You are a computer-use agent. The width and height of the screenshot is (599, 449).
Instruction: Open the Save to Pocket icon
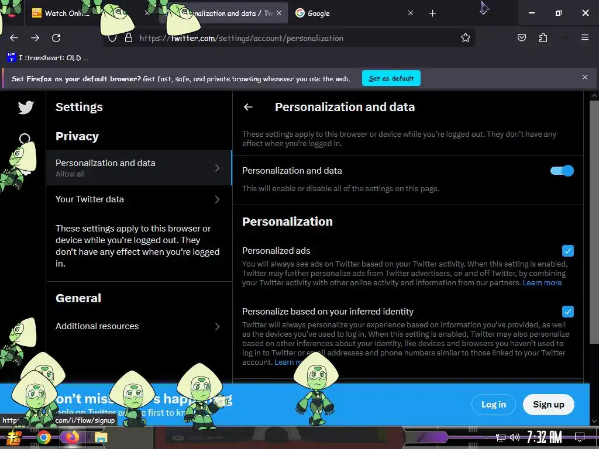pos(522,37)
